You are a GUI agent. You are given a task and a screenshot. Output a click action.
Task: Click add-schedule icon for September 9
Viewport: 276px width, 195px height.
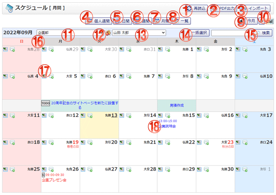(199, 76)
